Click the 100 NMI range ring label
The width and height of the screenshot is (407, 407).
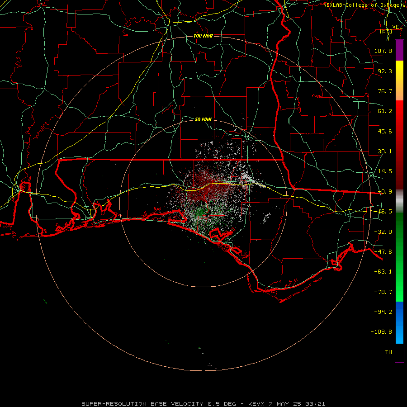click(x=203, y=36)
